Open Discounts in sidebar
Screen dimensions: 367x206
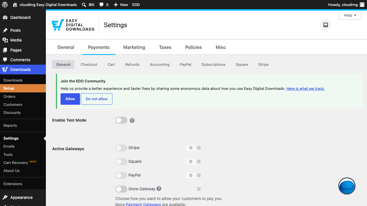click(23, 112)
